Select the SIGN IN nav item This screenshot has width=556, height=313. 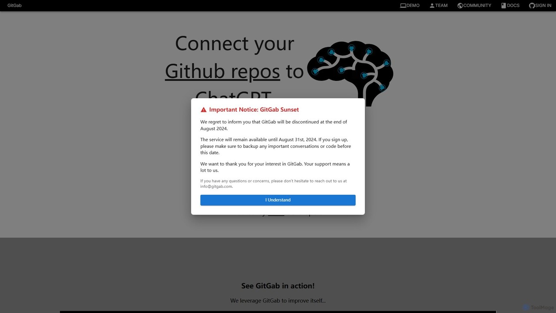(540, 6)
